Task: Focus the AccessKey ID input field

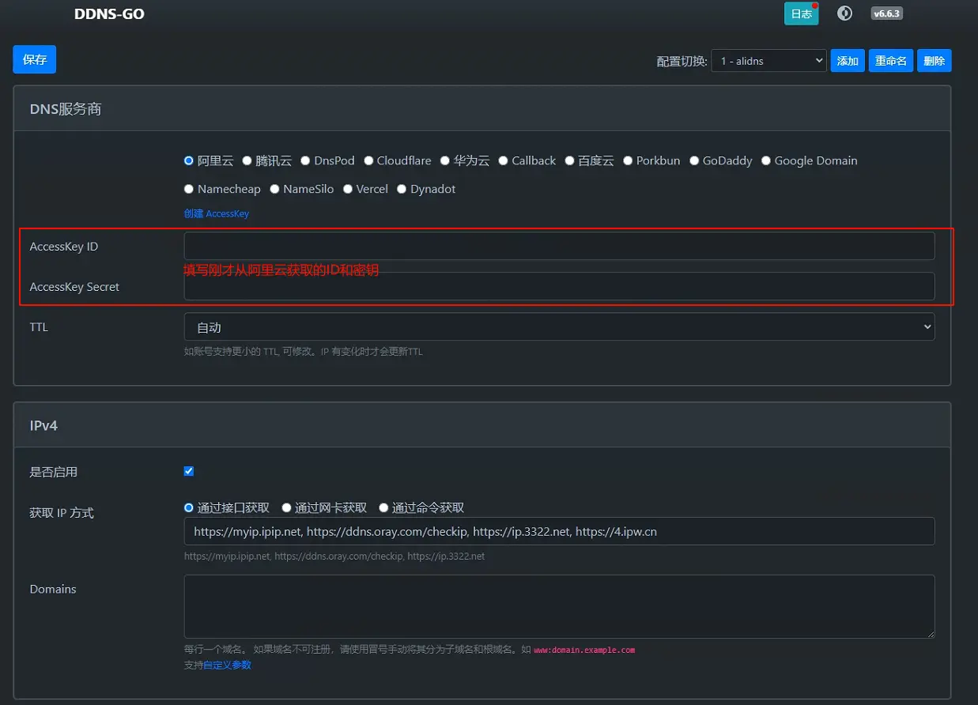Action: click(559, 246)
